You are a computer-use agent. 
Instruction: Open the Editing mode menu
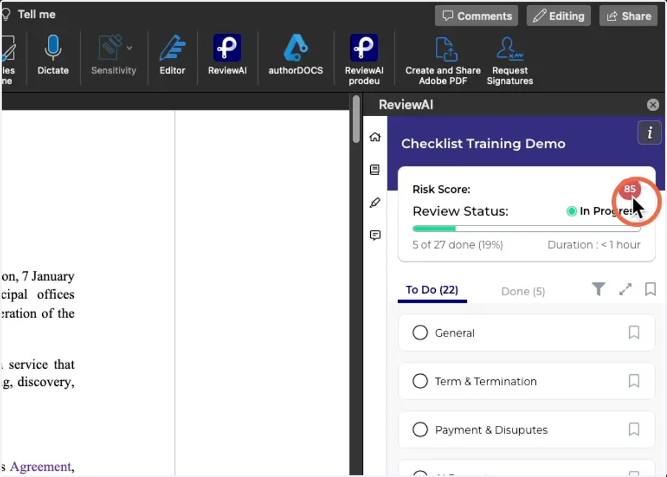(559, 16)
